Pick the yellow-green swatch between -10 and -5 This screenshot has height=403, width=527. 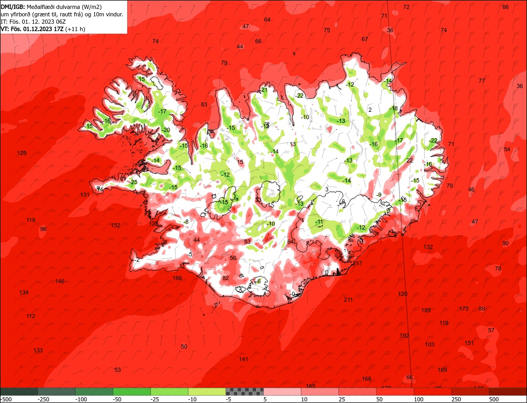pyautogui.click(x=207, y=391)
